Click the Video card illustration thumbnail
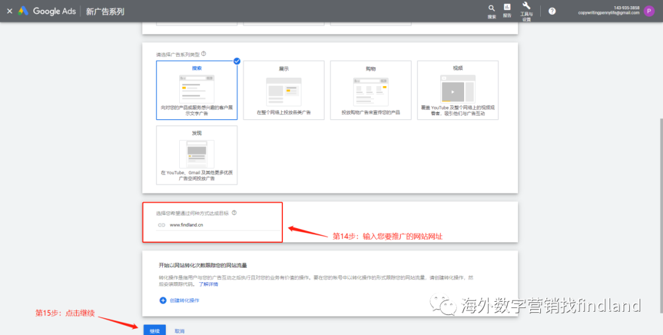This screenshot has width=663, height=335. 458,89
